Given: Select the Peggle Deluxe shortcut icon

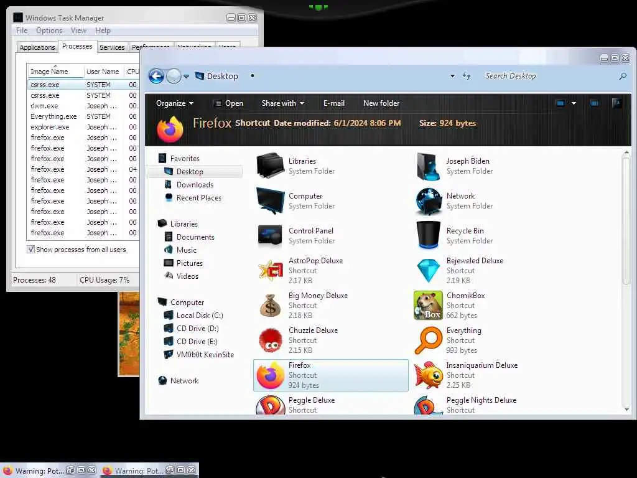Looking at the screenshot, I should tap(270, 405).
